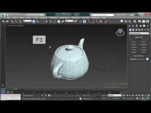Open the Tools menu

point(15,18)
